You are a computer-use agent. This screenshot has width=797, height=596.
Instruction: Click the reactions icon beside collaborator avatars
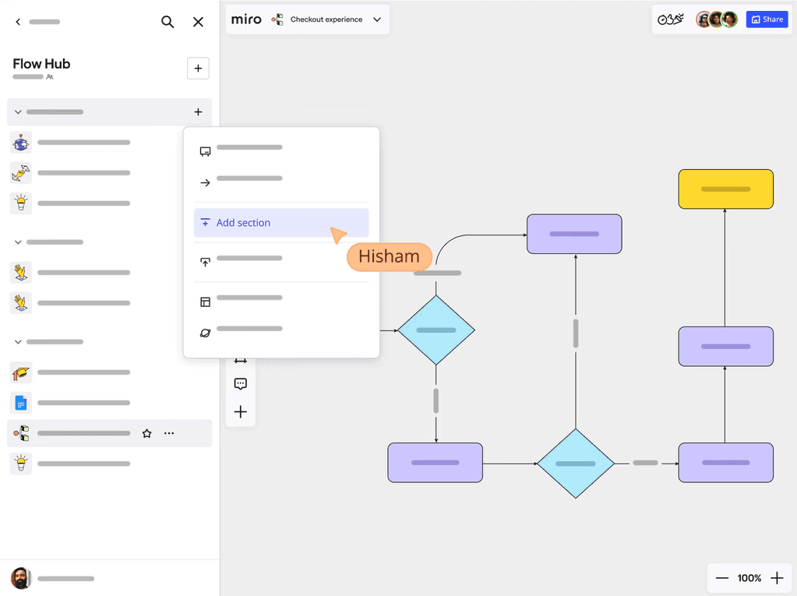tap(670, 19)
